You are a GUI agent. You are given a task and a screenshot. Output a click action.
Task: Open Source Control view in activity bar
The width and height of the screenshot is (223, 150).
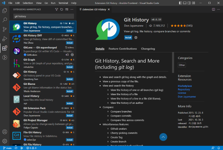click(4, 29)
